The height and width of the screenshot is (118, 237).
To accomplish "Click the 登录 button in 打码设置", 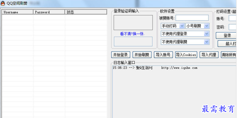I will click(226, 35).
